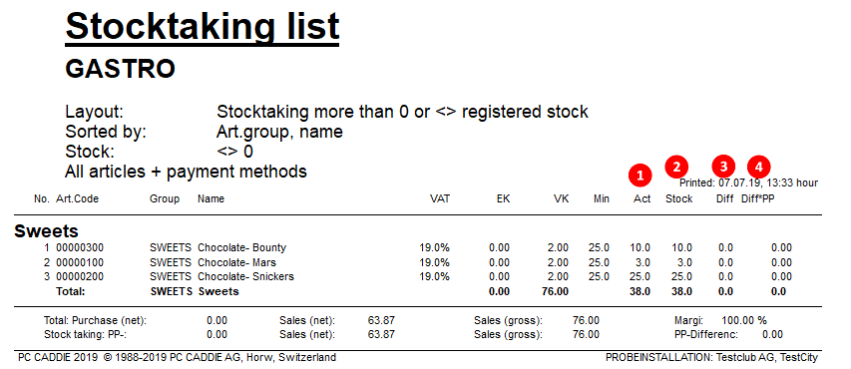Click the red circle marker number 2
851x369 pixels.
(x=676, y=167)
